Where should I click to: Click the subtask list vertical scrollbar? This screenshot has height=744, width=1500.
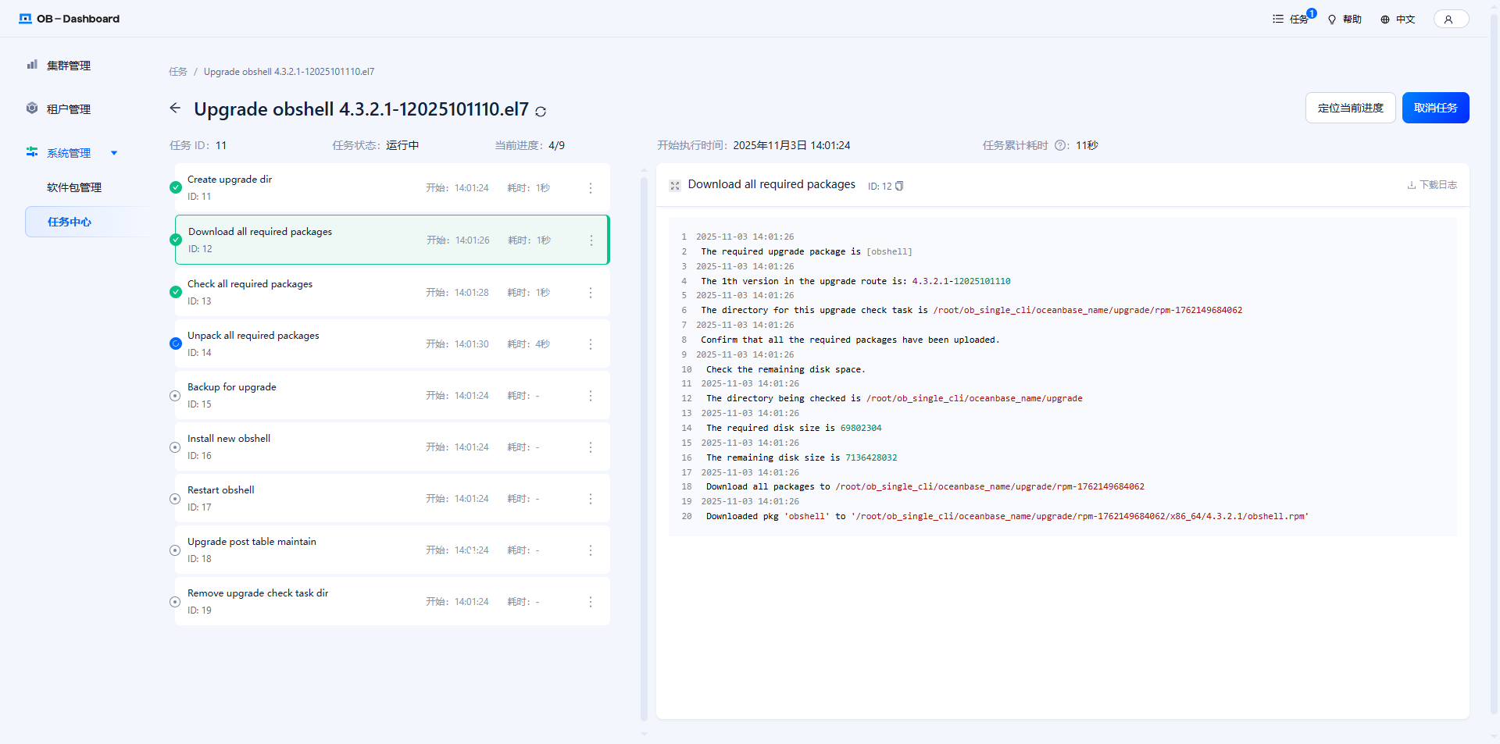pyautogui.click(x=644, y=445)
